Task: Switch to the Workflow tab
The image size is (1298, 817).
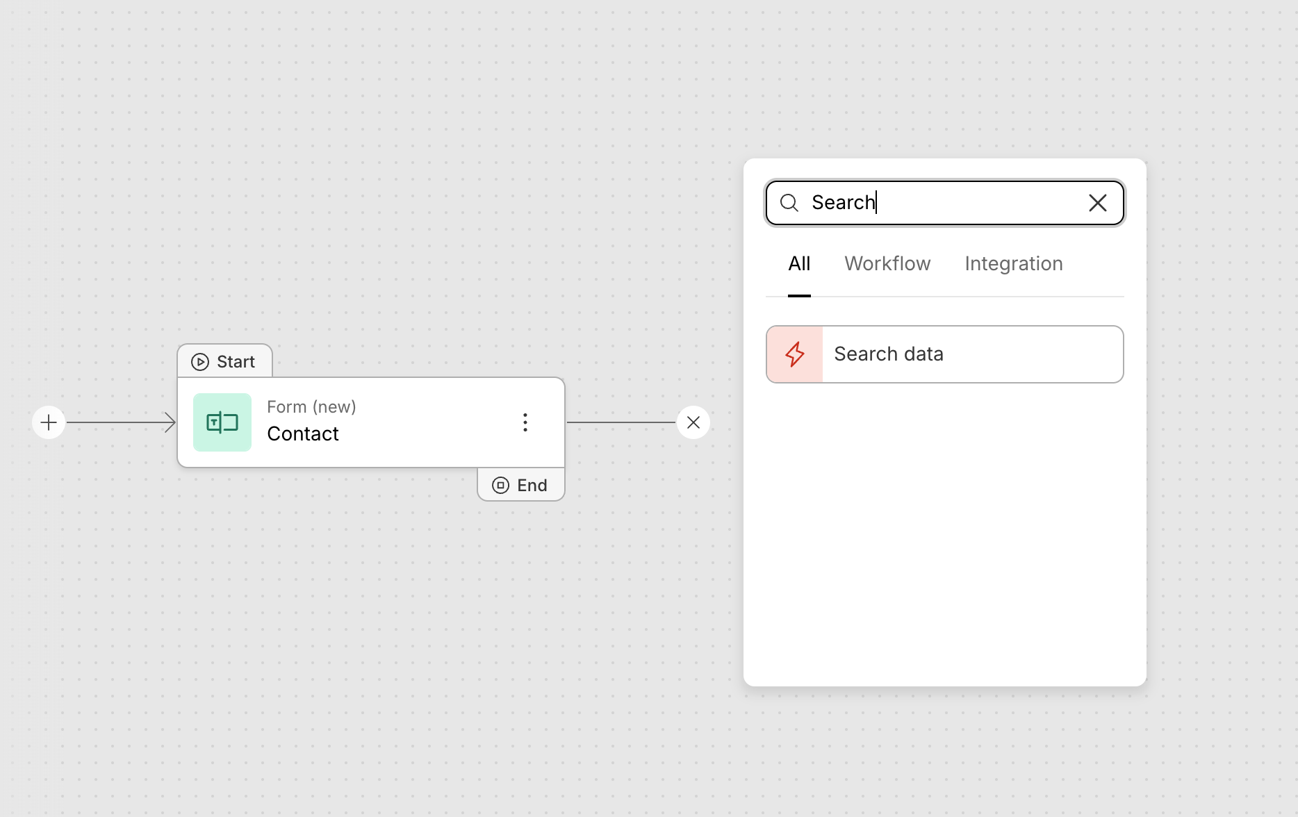Action: pyautogui.click(x=887, y=264)
